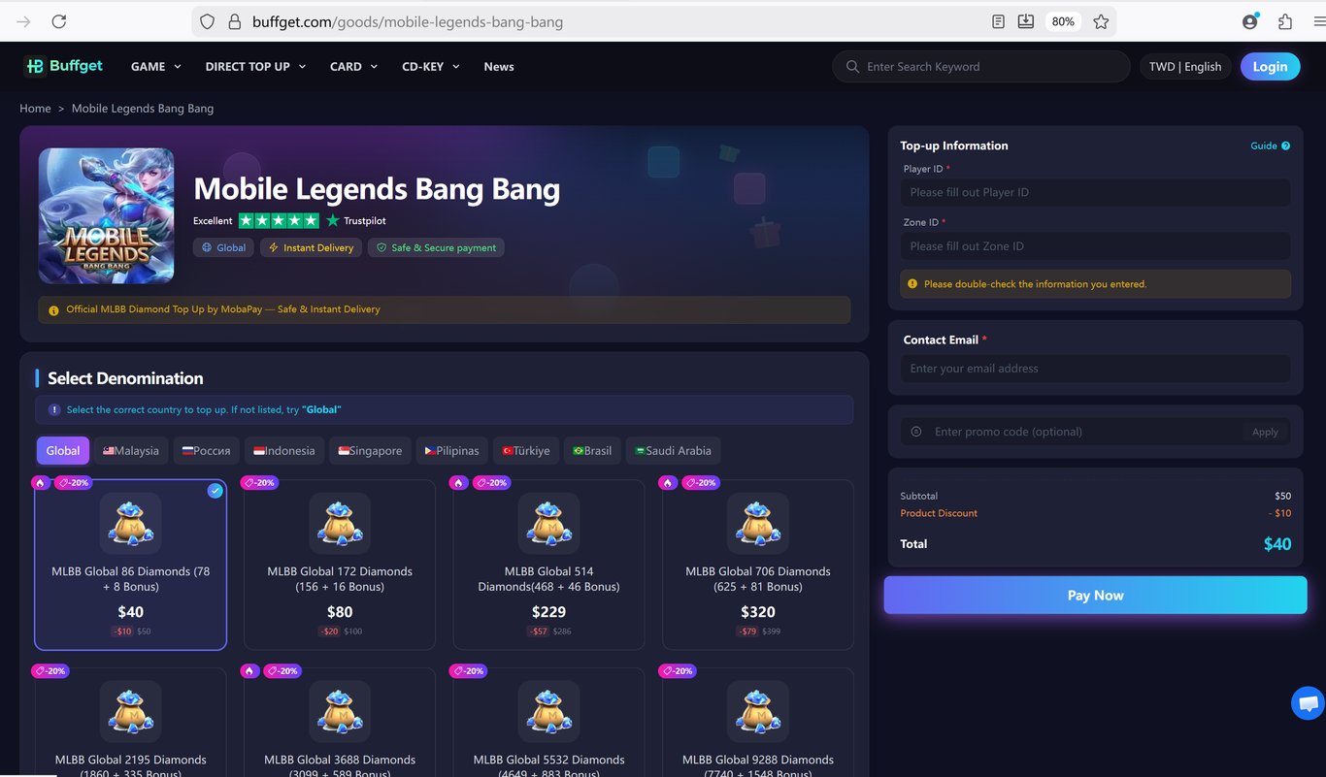Click the install/download page icon in address bar

(1025, 21)
